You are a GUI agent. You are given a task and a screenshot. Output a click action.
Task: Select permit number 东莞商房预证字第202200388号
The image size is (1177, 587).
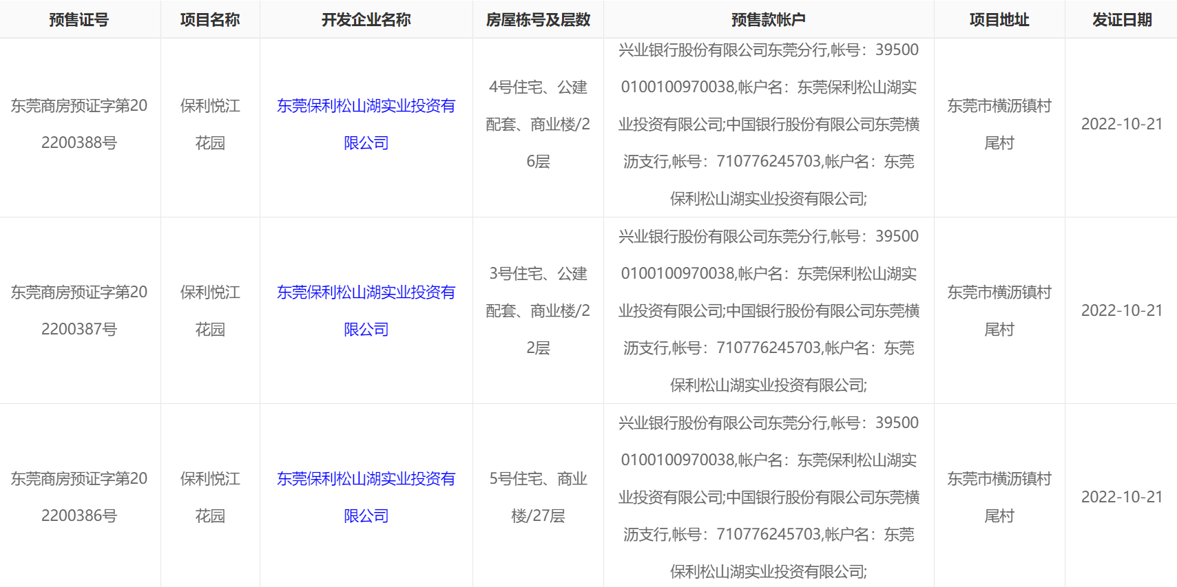coord(79,125)
